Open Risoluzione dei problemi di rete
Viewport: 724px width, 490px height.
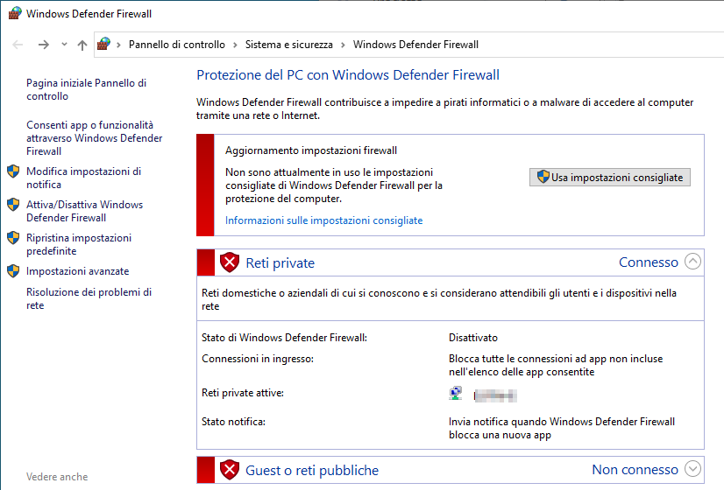click(89, 298)
